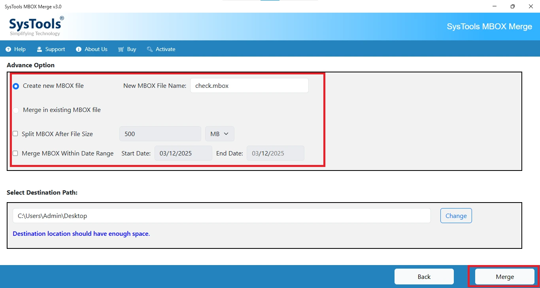Click the Merge button

click(x=505, y=277)
